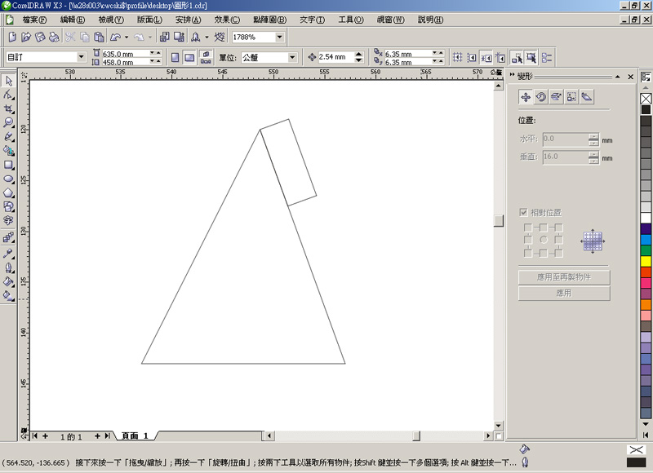Screen dimensions: 653x473
Task: Open the 編輯(E) menu
Action: coord(73,20)
